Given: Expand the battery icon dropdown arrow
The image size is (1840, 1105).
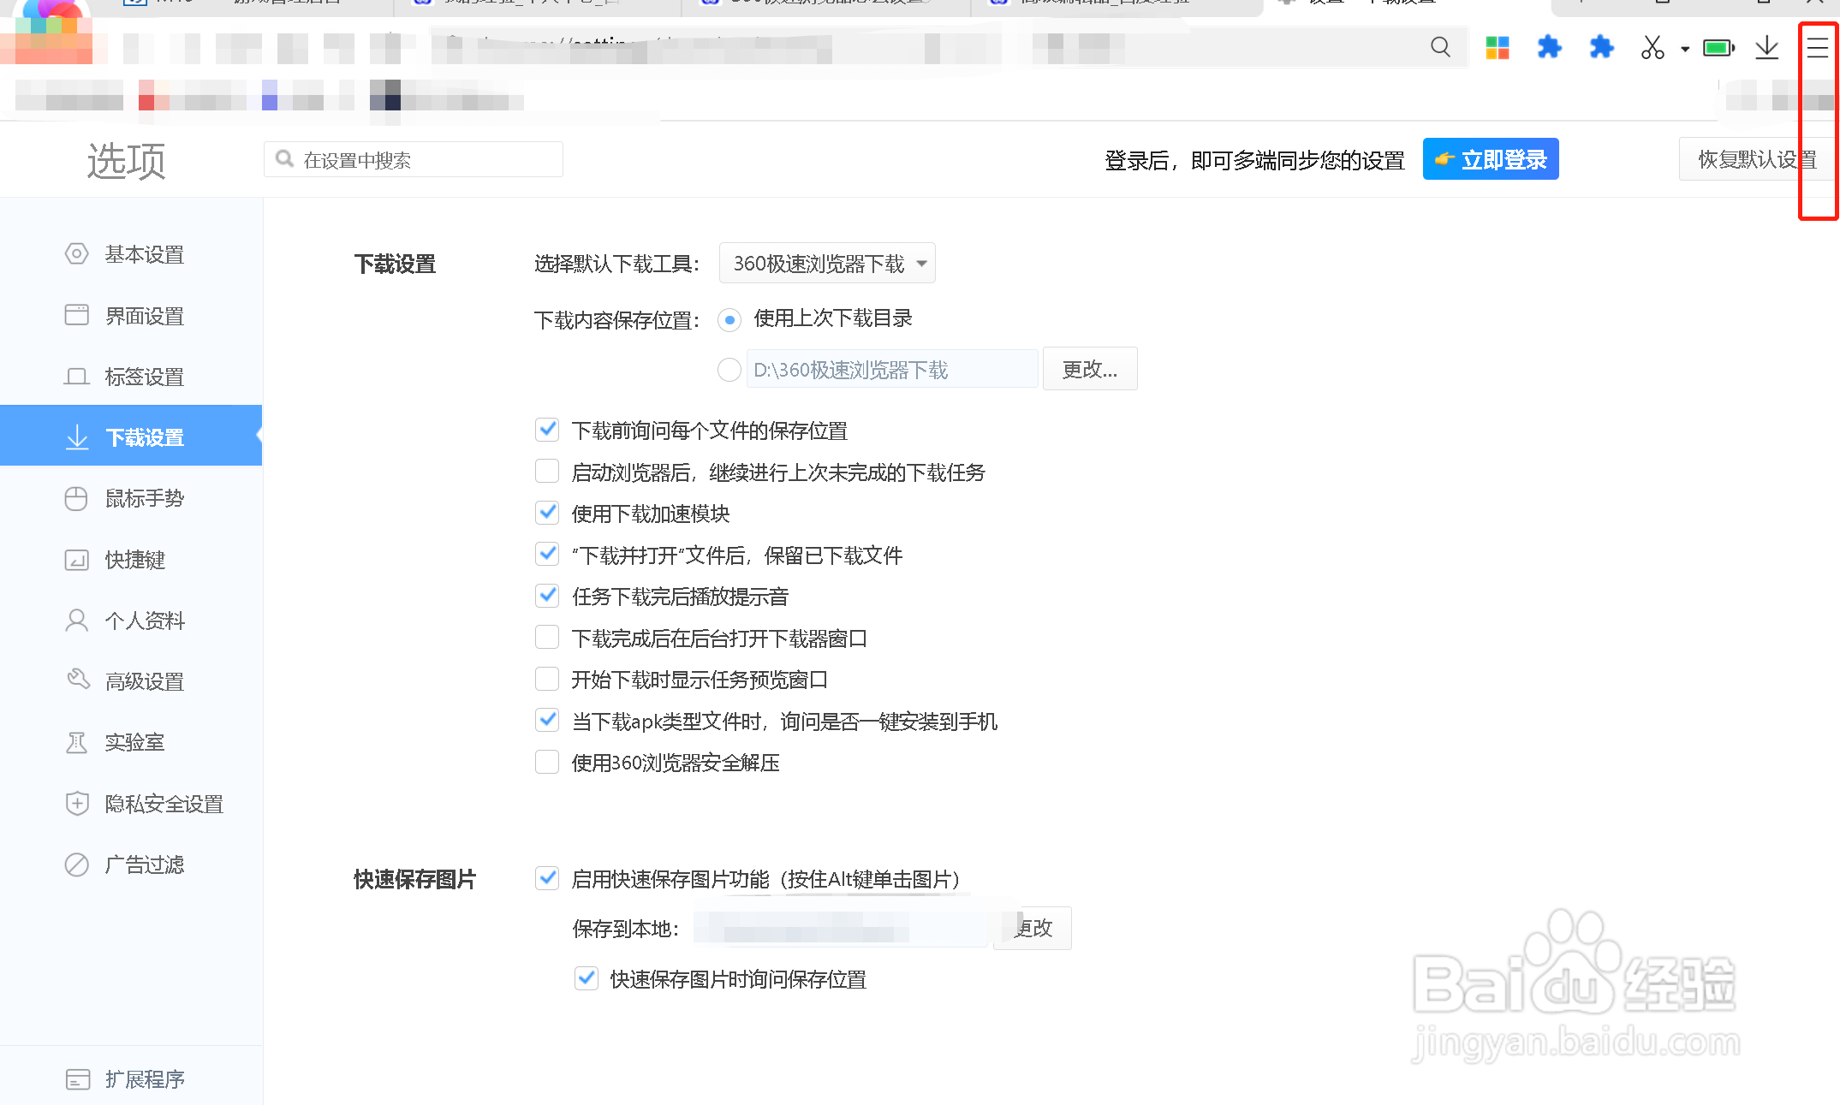Looking at the screenshot, I should click(1684, 49).
